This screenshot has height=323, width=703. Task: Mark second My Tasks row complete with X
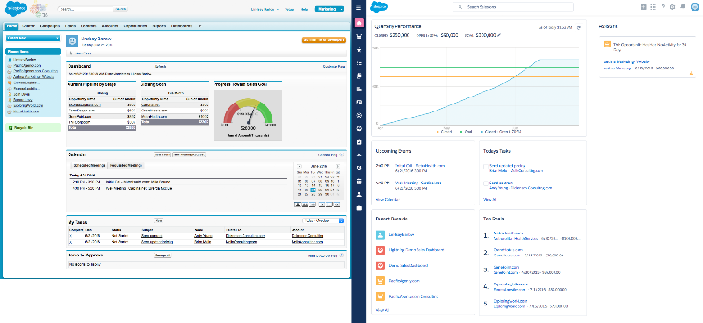tap(70, 242)
